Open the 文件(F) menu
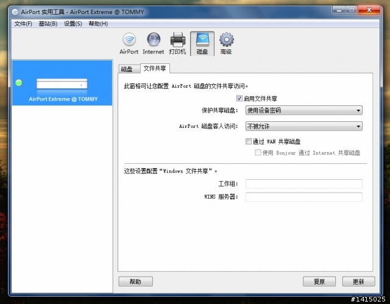390x304 pixels. click(x=23, y=24)
